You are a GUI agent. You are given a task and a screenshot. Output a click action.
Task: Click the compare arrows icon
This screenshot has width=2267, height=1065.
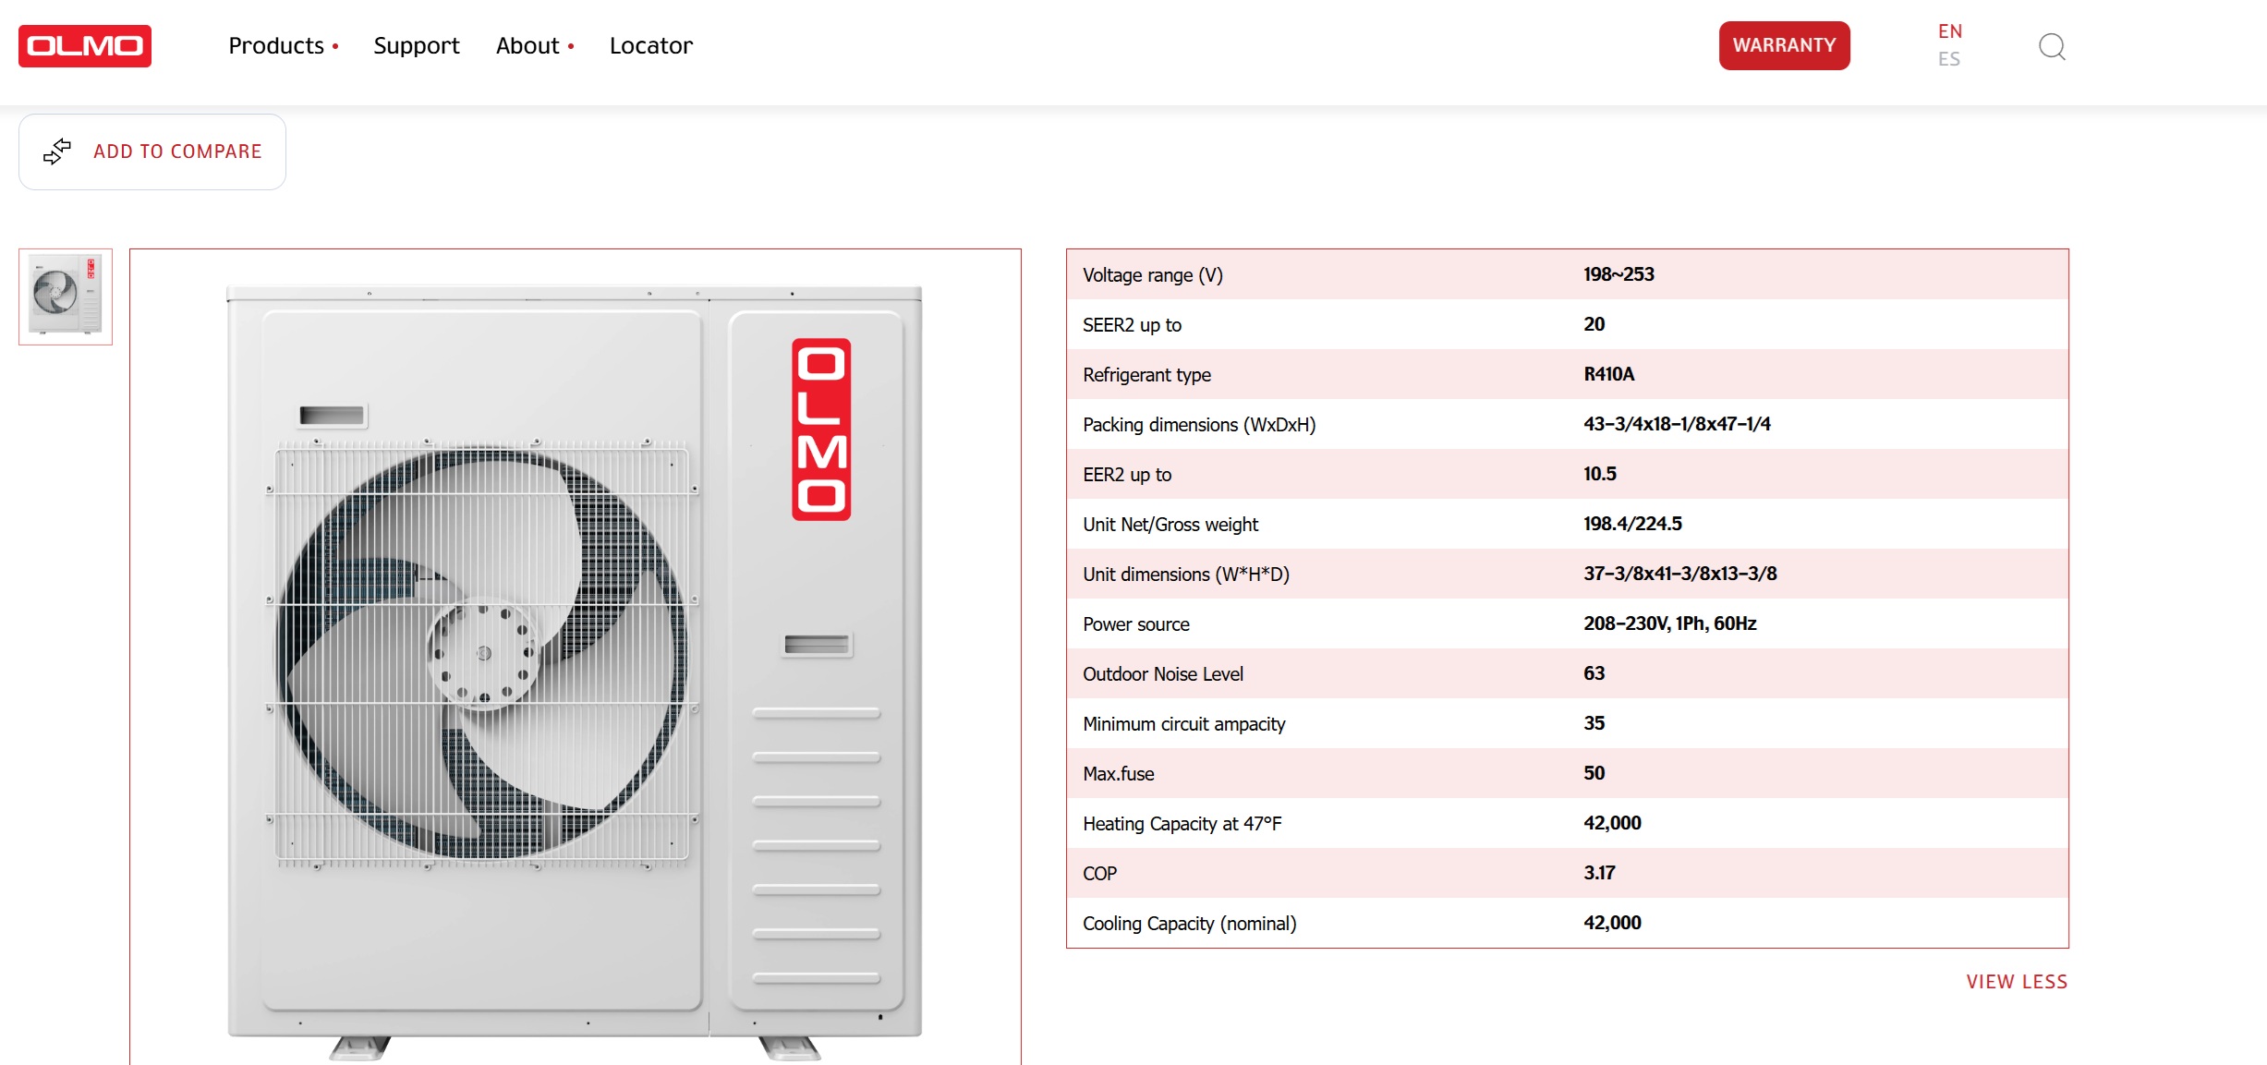click(57, 151)
